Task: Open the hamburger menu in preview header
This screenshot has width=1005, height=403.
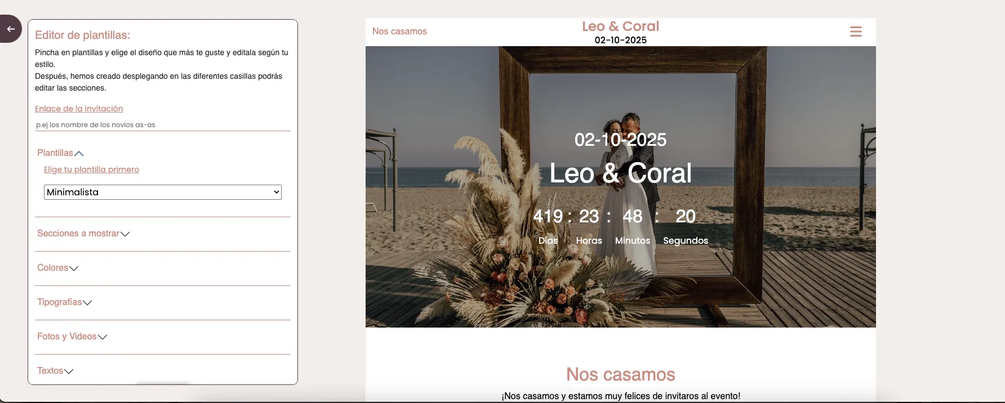Action: [x=855, y=32]
